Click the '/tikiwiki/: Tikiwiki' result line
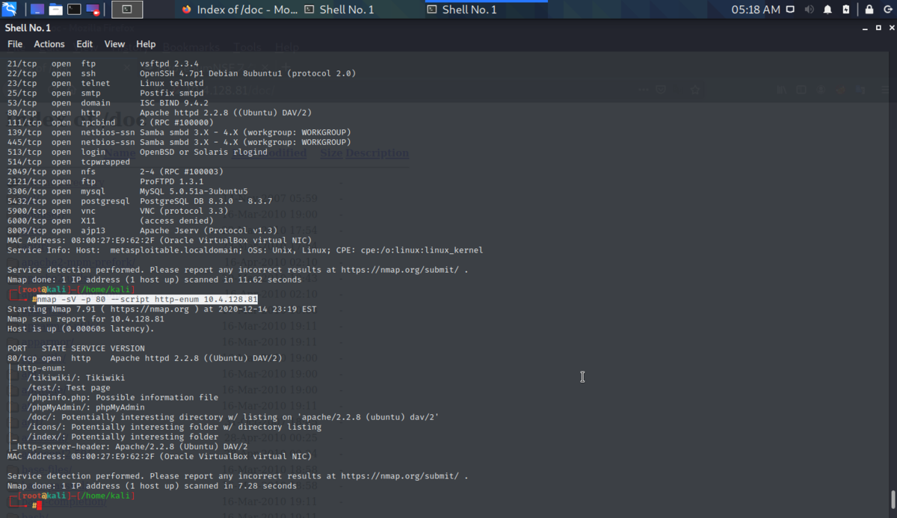 pyautogui.click(x=75, y=377)
